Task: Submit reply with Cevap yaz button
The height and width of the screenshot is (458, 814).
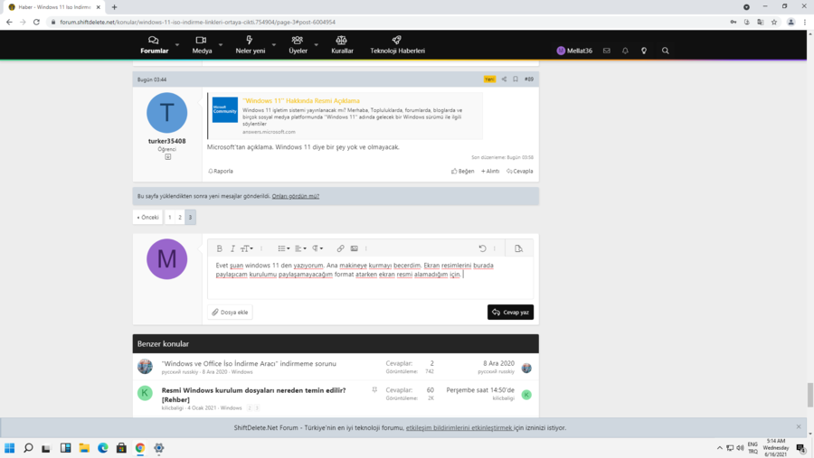Action: pyautogui.click(x=510, y=312)
